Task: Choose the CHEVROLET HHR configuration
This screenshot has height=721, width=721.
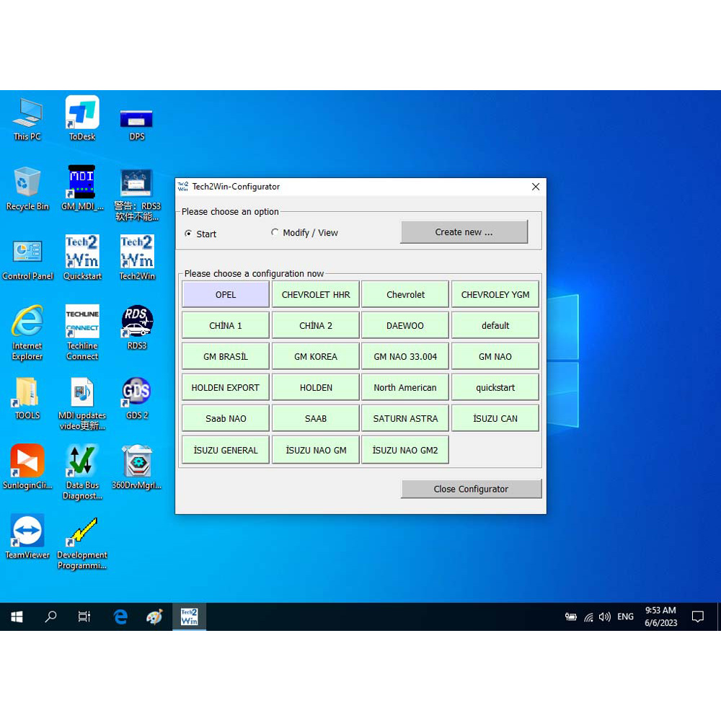Action: tap(316, 294)
